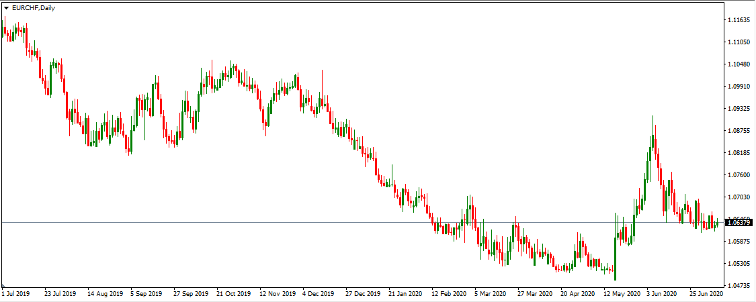
Task: Click the 1.09325 price scale value
Action: (x=739, y=109)
